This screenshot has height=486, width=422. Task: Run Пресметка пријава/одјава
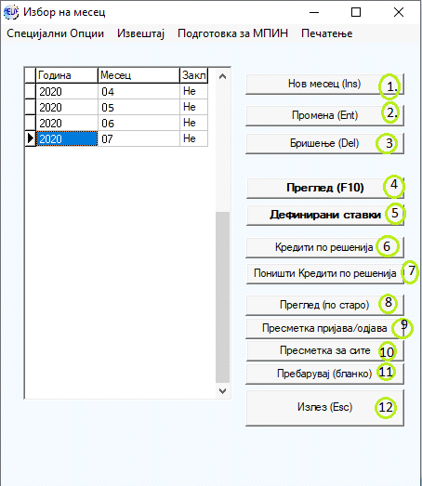coord(324,328)
